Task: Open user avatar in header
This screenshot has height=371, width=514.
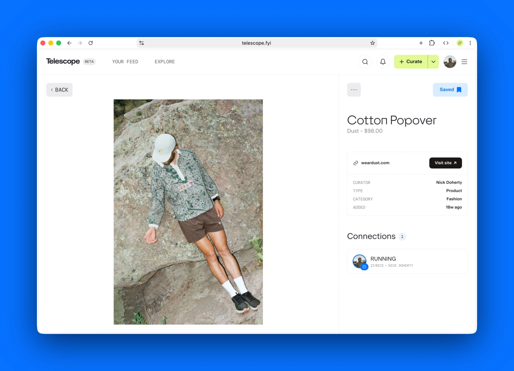Action: click(450, 62)
